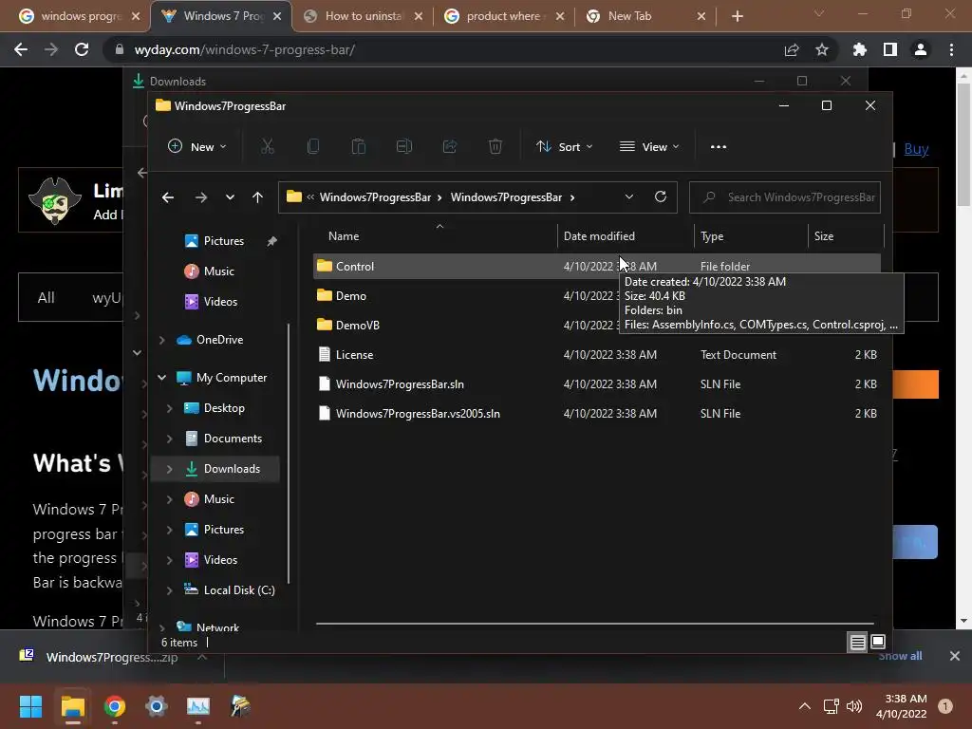Image resolution: width=972 pixels, height=729 pixels.
Task: Go forward in Windows7ProgressBar Explorer window
Action: pos(201,197)
